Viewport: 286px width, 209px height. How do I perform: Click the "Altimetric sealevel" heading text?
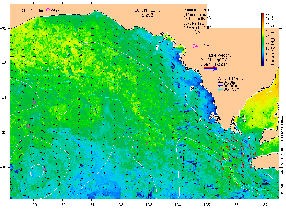tap(200, 10)
